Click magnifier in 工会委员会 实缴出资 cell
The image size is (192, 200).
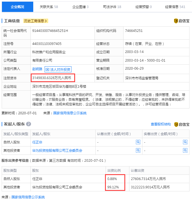click(x=185, y=150)
